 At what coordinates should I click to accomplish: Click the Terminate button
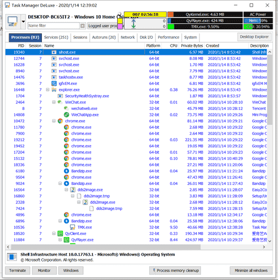pos(17,270)
